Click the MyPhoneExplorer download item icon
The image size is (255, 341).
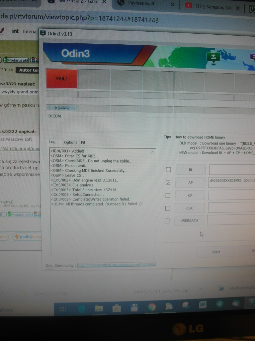tap(221, 289)
